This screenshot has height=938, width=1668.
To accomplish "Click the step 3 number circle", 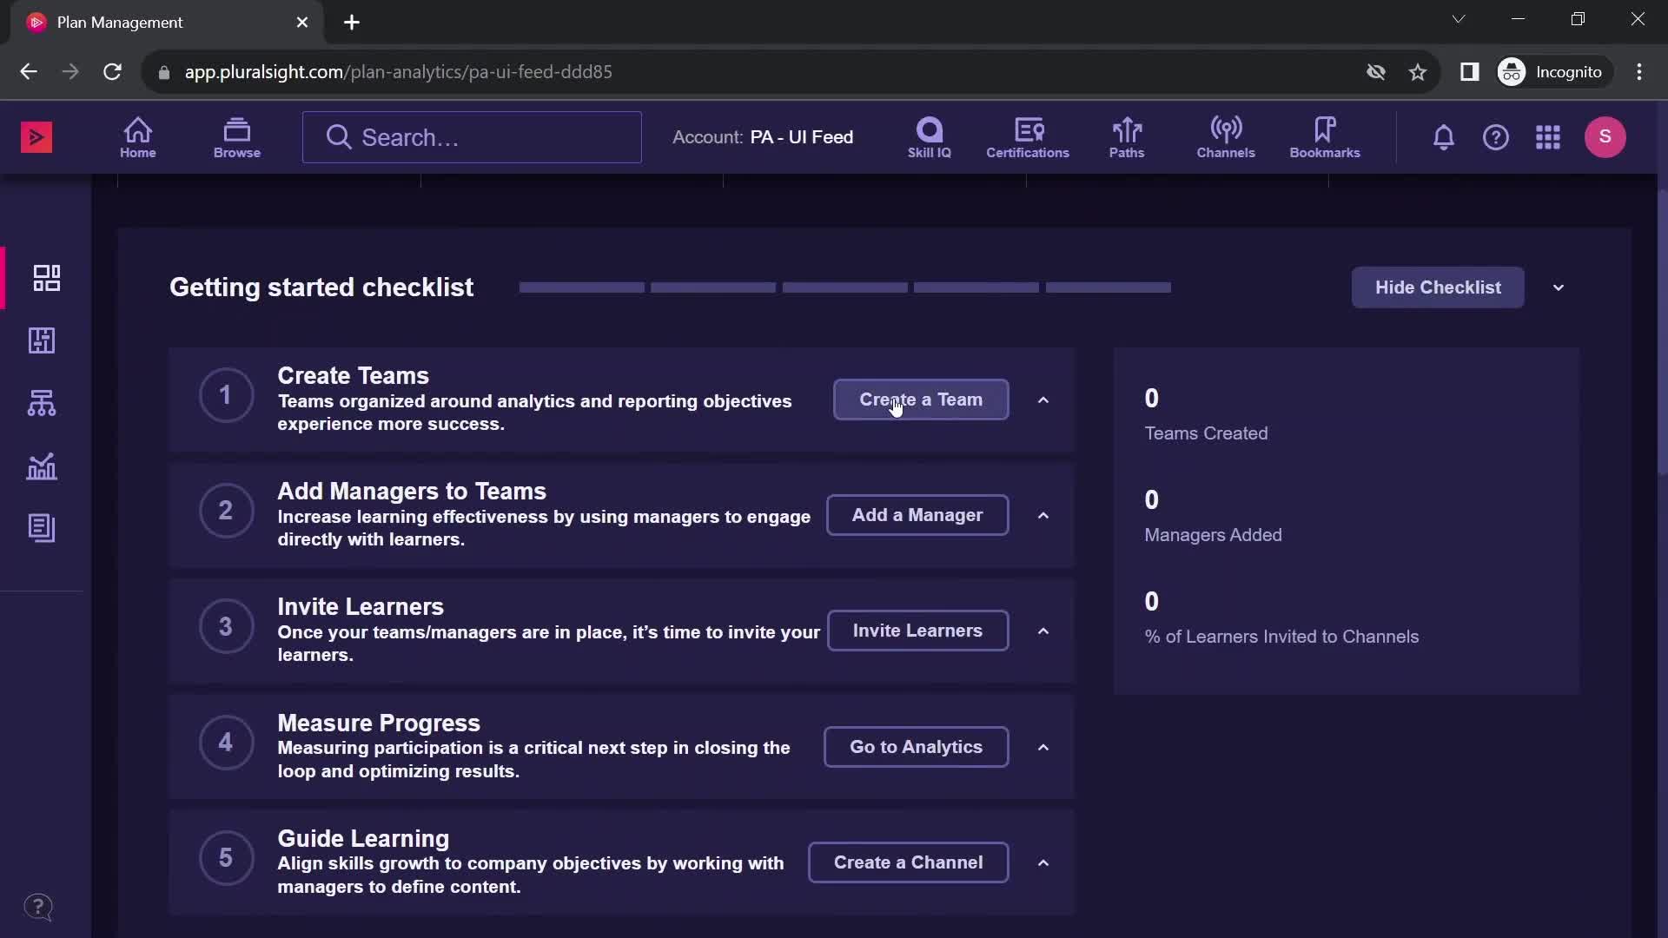I will click(x=226, y=626).
